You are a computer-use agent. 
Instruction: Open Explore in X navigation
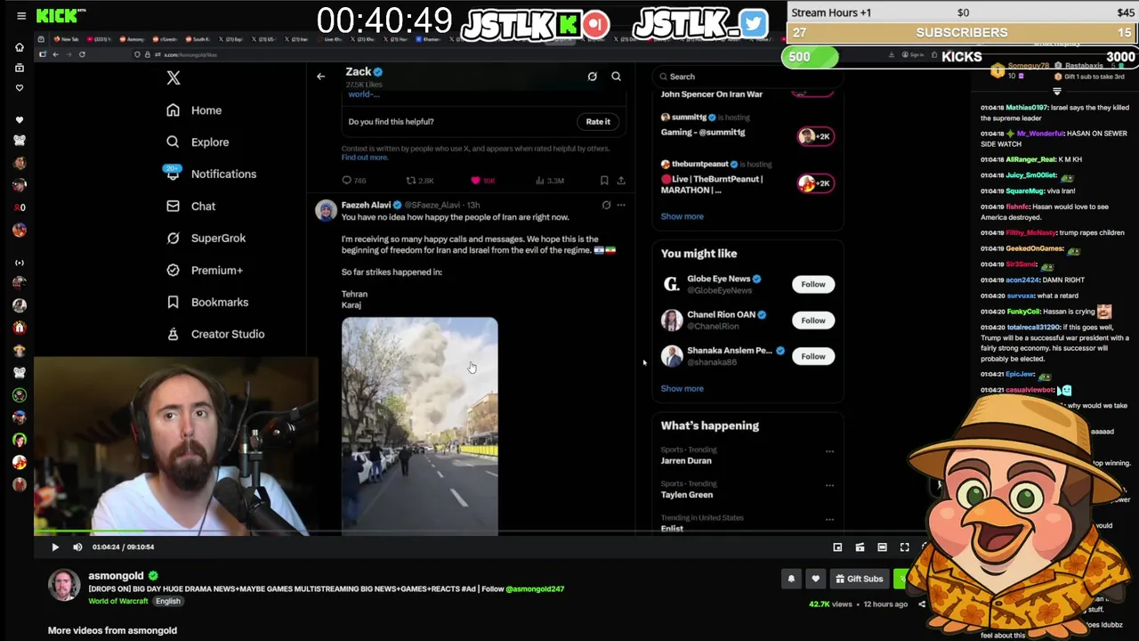198,142
